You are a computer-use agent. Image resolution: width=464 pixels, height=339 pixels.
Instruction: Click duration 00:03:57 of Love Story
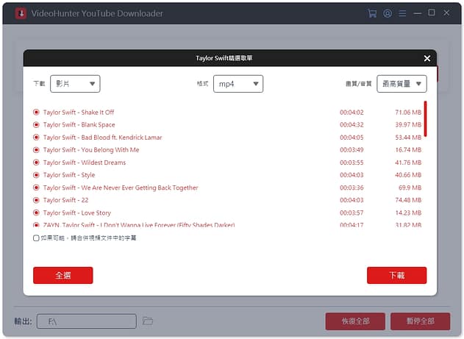[x=351, y=213]
